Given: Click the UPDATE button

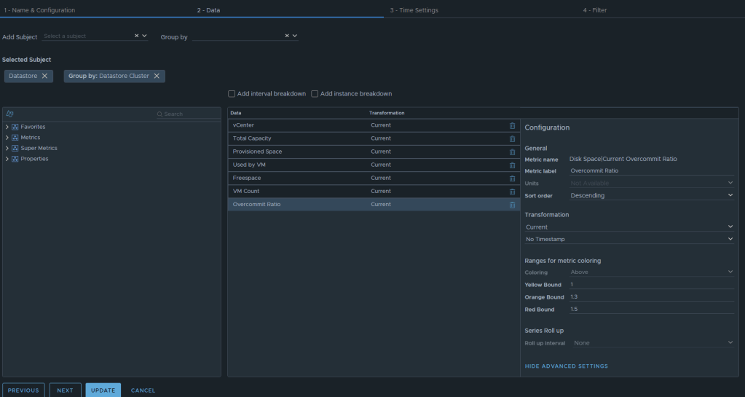Looking at the screenshot, I should tap(103, 390).
